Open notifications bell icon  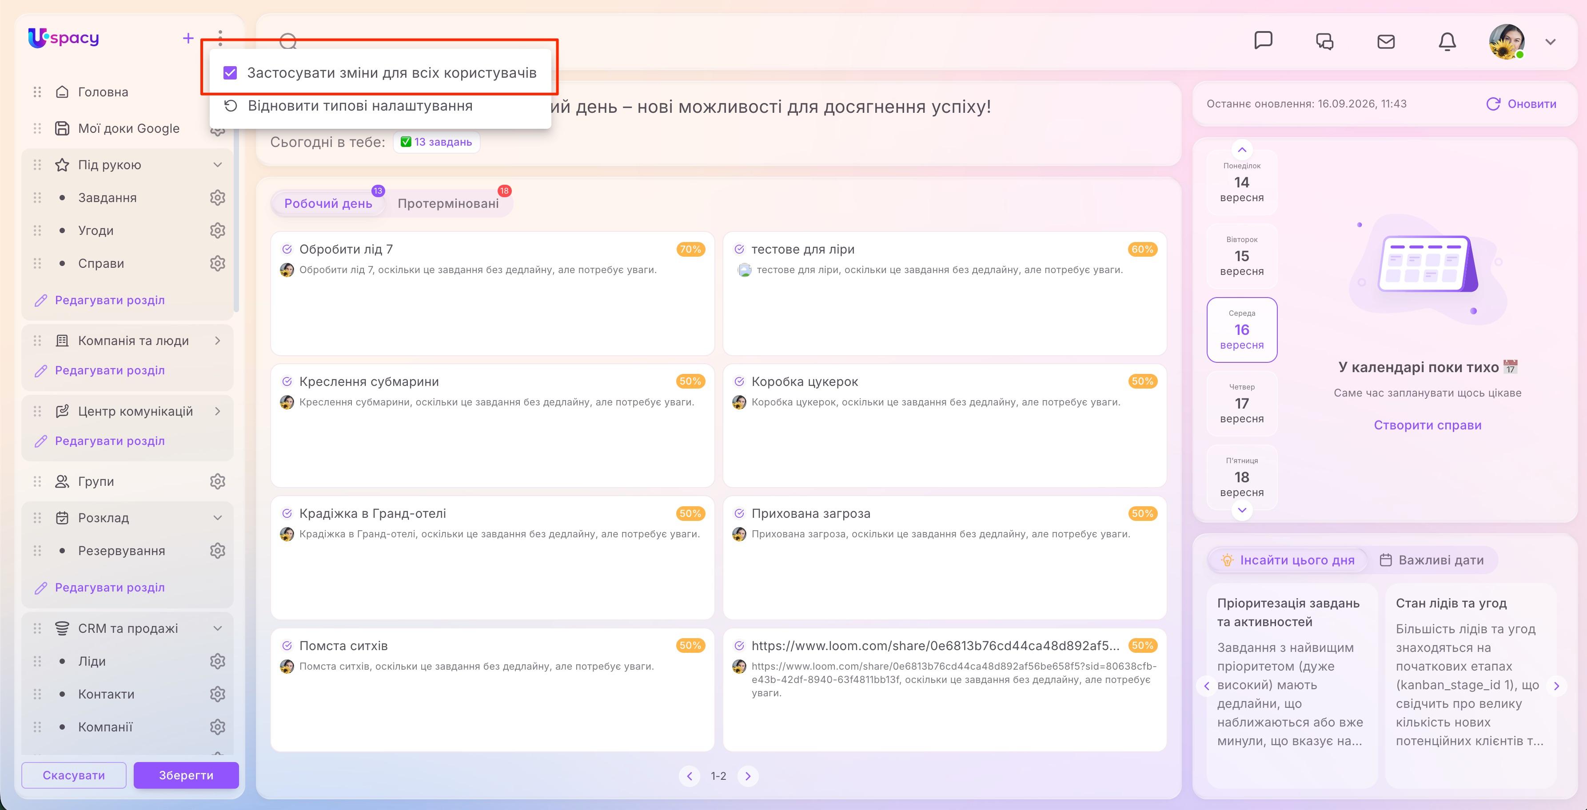(1447, 41)
